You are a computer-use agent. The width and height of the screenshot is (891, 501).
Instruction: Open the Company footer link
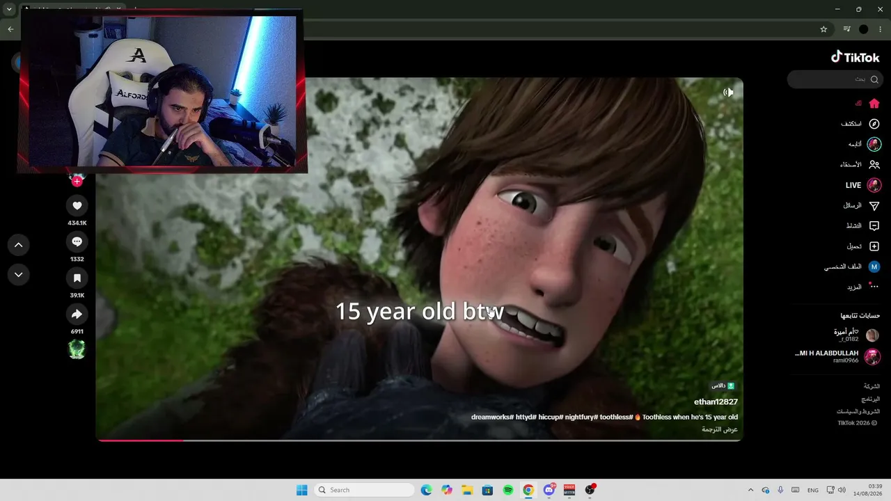click(872, 386)
